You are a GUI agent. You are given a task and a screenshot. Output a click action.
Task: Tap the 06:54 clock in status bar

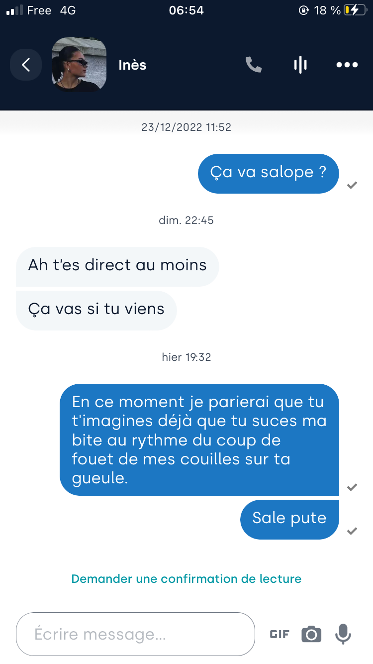(x=186, y=10)
